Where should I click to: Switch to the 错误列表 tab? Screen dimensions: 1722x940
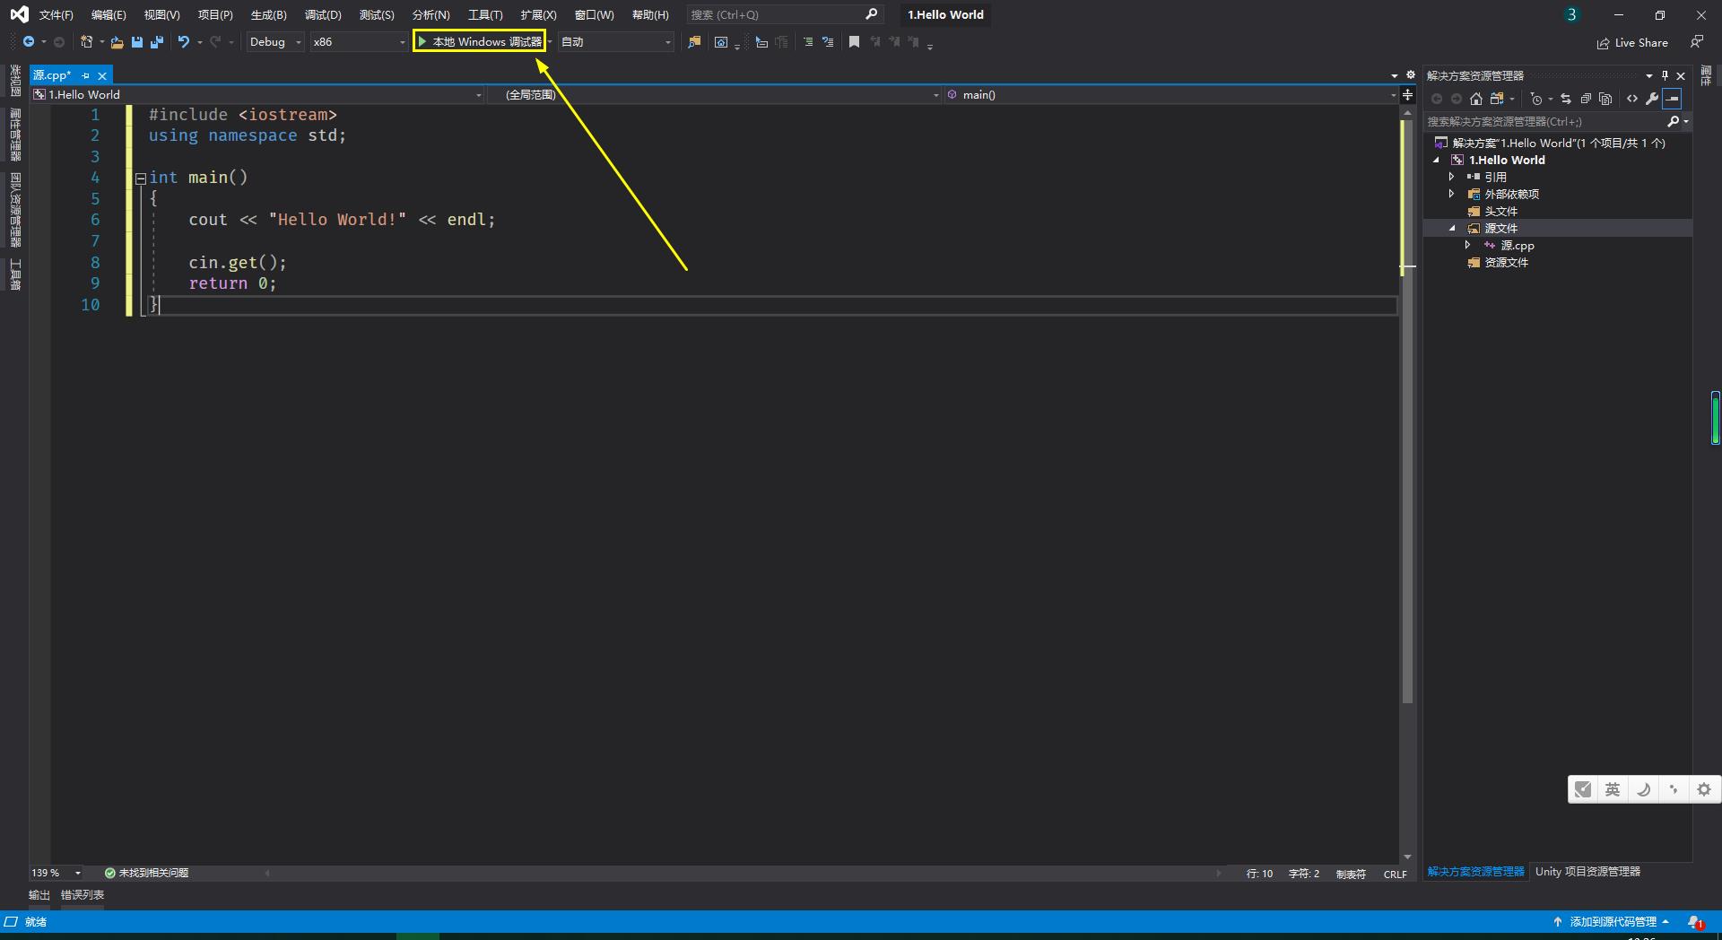83,895
